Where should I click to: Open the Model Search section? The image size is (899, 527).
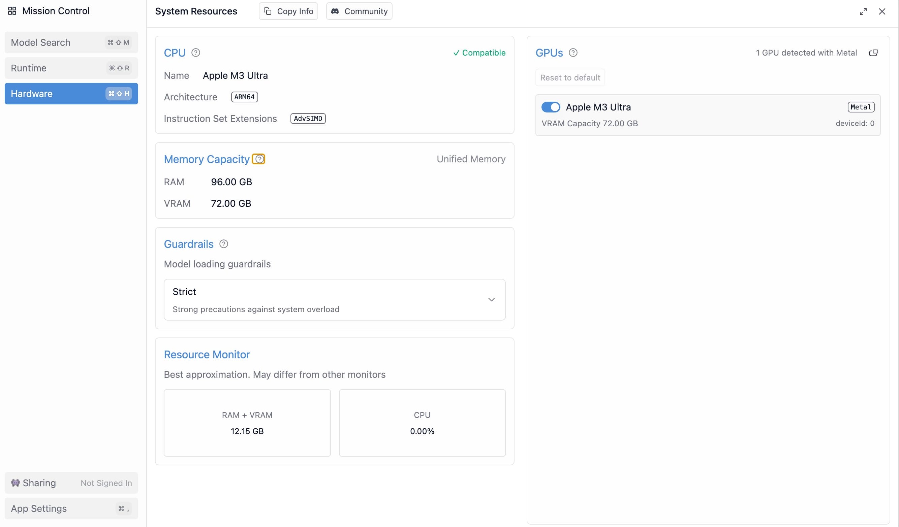pos(71,42)
